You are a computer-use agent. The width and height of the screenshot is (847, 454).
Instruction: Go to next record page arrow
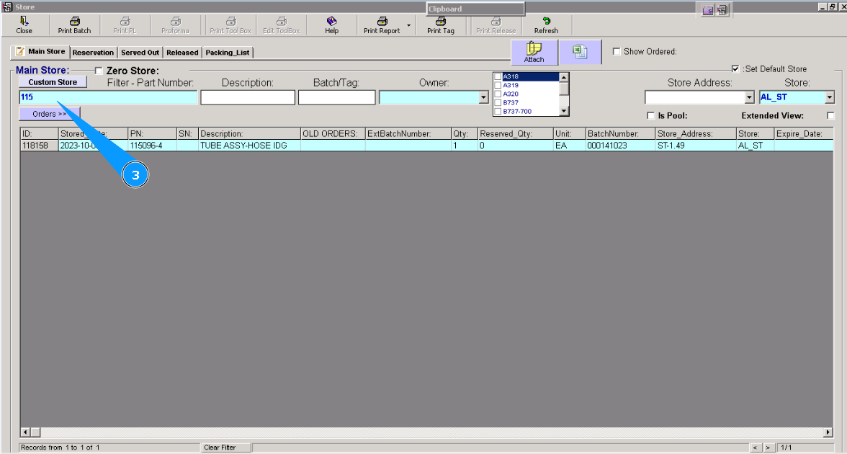[768, 448]
